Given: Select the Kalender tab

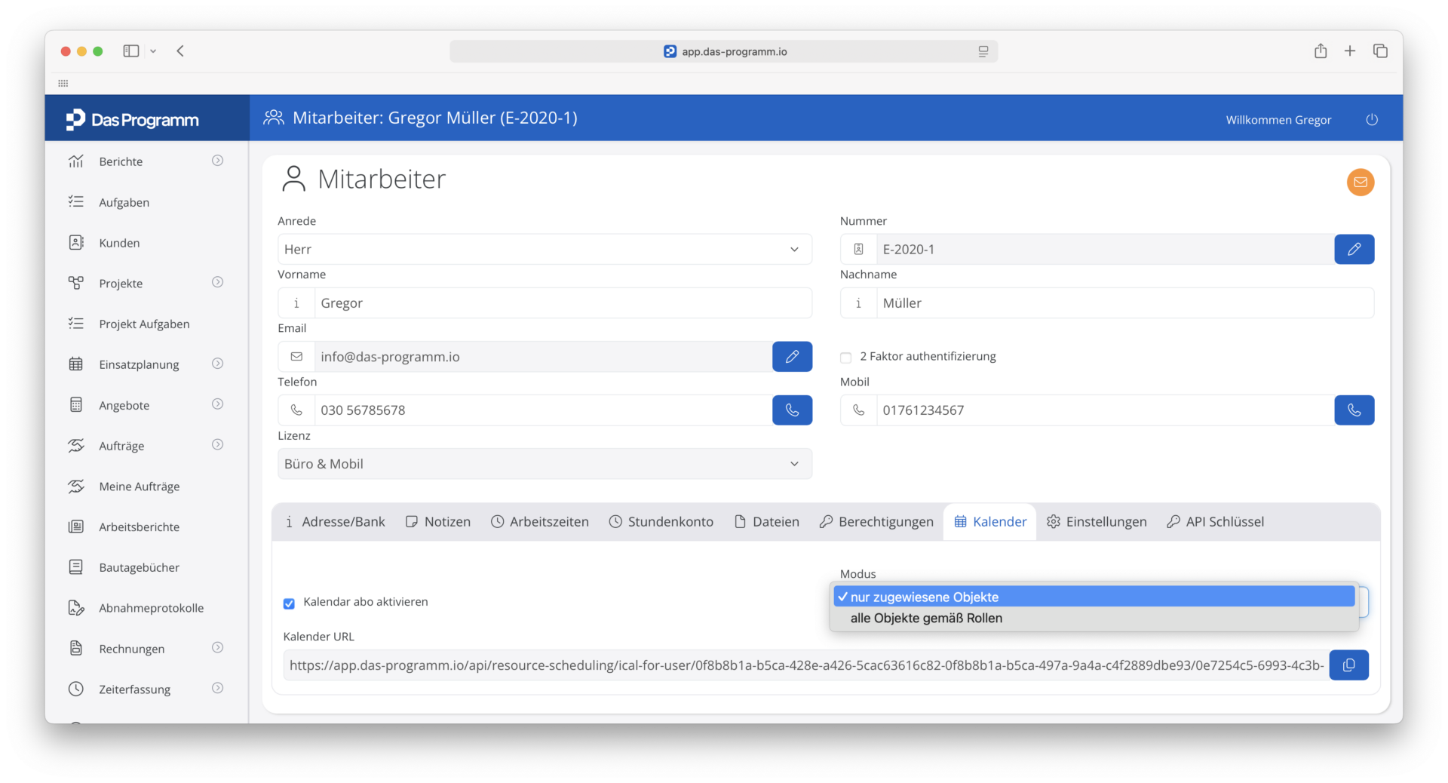Looking at the screenshot, I should click(989, 522).
